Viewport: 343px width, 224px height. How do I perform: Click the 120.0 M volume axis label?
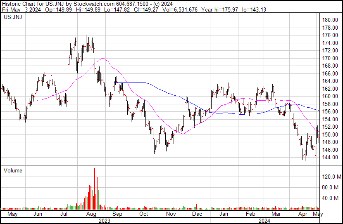point(332,177)
